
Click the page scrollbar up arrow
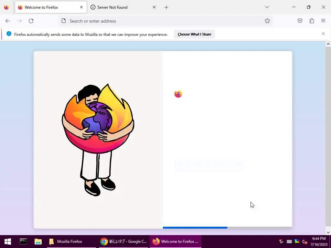point(328,44)
